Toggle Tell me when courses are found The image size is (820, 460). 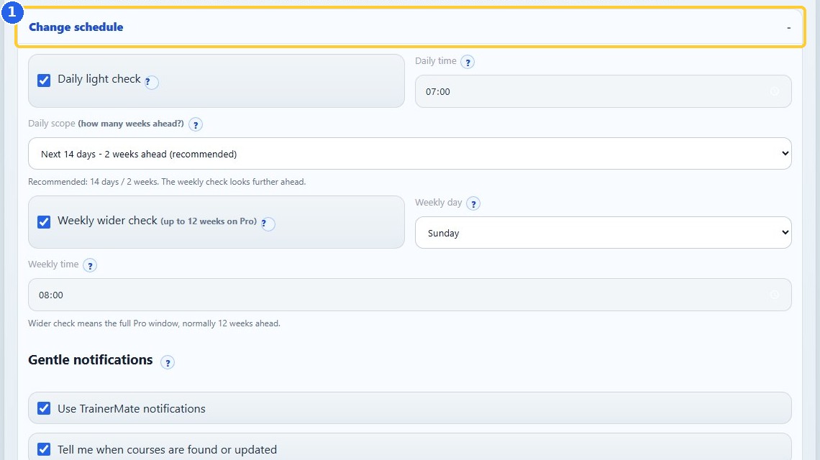tap(44, 449)
